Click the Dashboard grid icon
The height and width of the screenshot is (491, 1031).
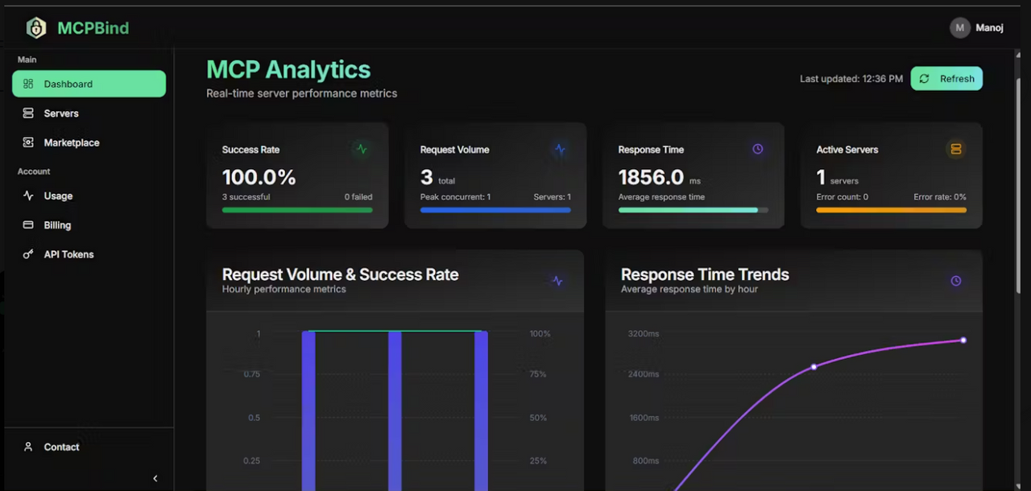pyautogui.click(x=28, y=84)
